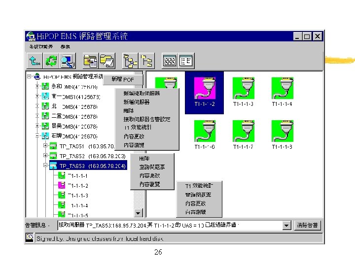Collapse the root HiPOP EMS tree node

(29, 76)
